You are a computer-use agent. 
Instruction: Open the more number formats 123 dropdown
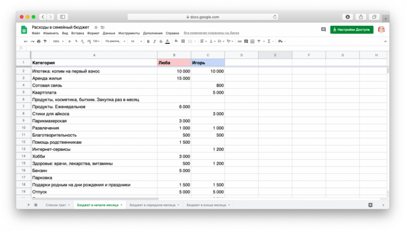(x=96, y=42)
